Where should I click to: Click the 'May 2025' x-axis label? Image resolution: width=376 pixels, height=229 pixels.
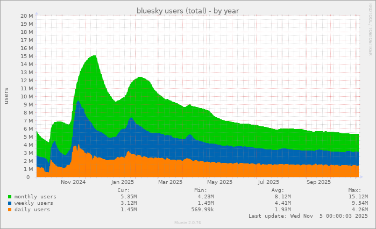click(x=219, y=182)
